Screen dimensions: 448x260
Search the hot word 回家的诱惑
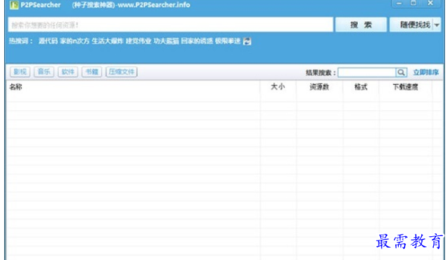197,41
